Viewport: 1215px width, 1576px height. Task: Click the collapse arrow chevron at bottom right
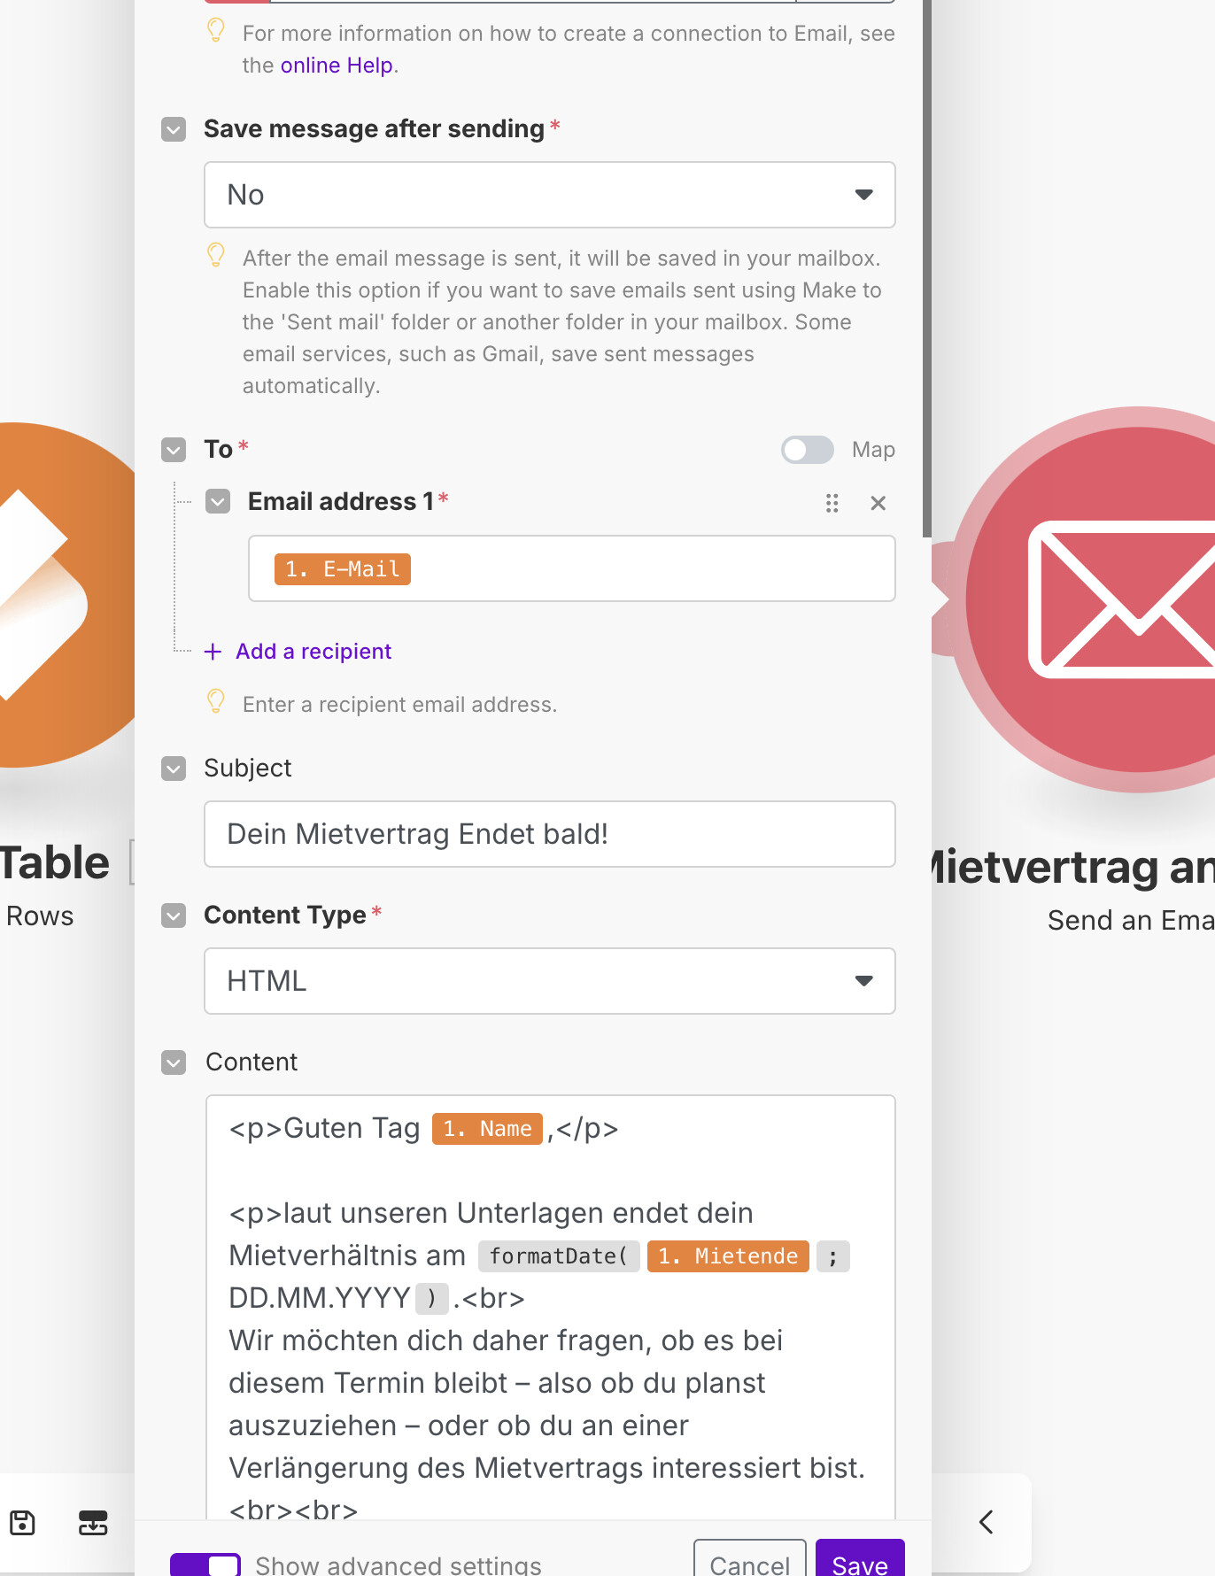coord(986,1522)
